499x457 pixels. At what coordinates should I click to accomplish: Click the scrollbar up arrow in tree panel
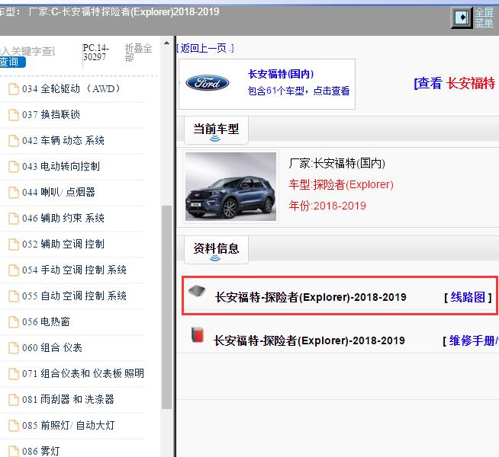point(166,43)
